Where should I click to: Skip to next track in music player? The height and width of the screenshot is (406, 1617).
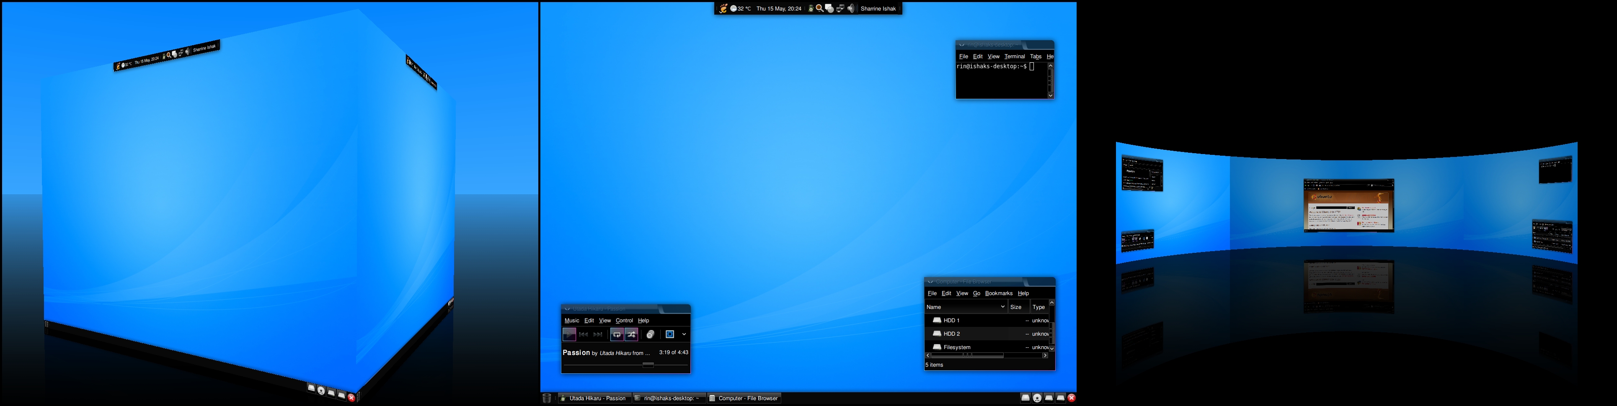pos(598,334)
